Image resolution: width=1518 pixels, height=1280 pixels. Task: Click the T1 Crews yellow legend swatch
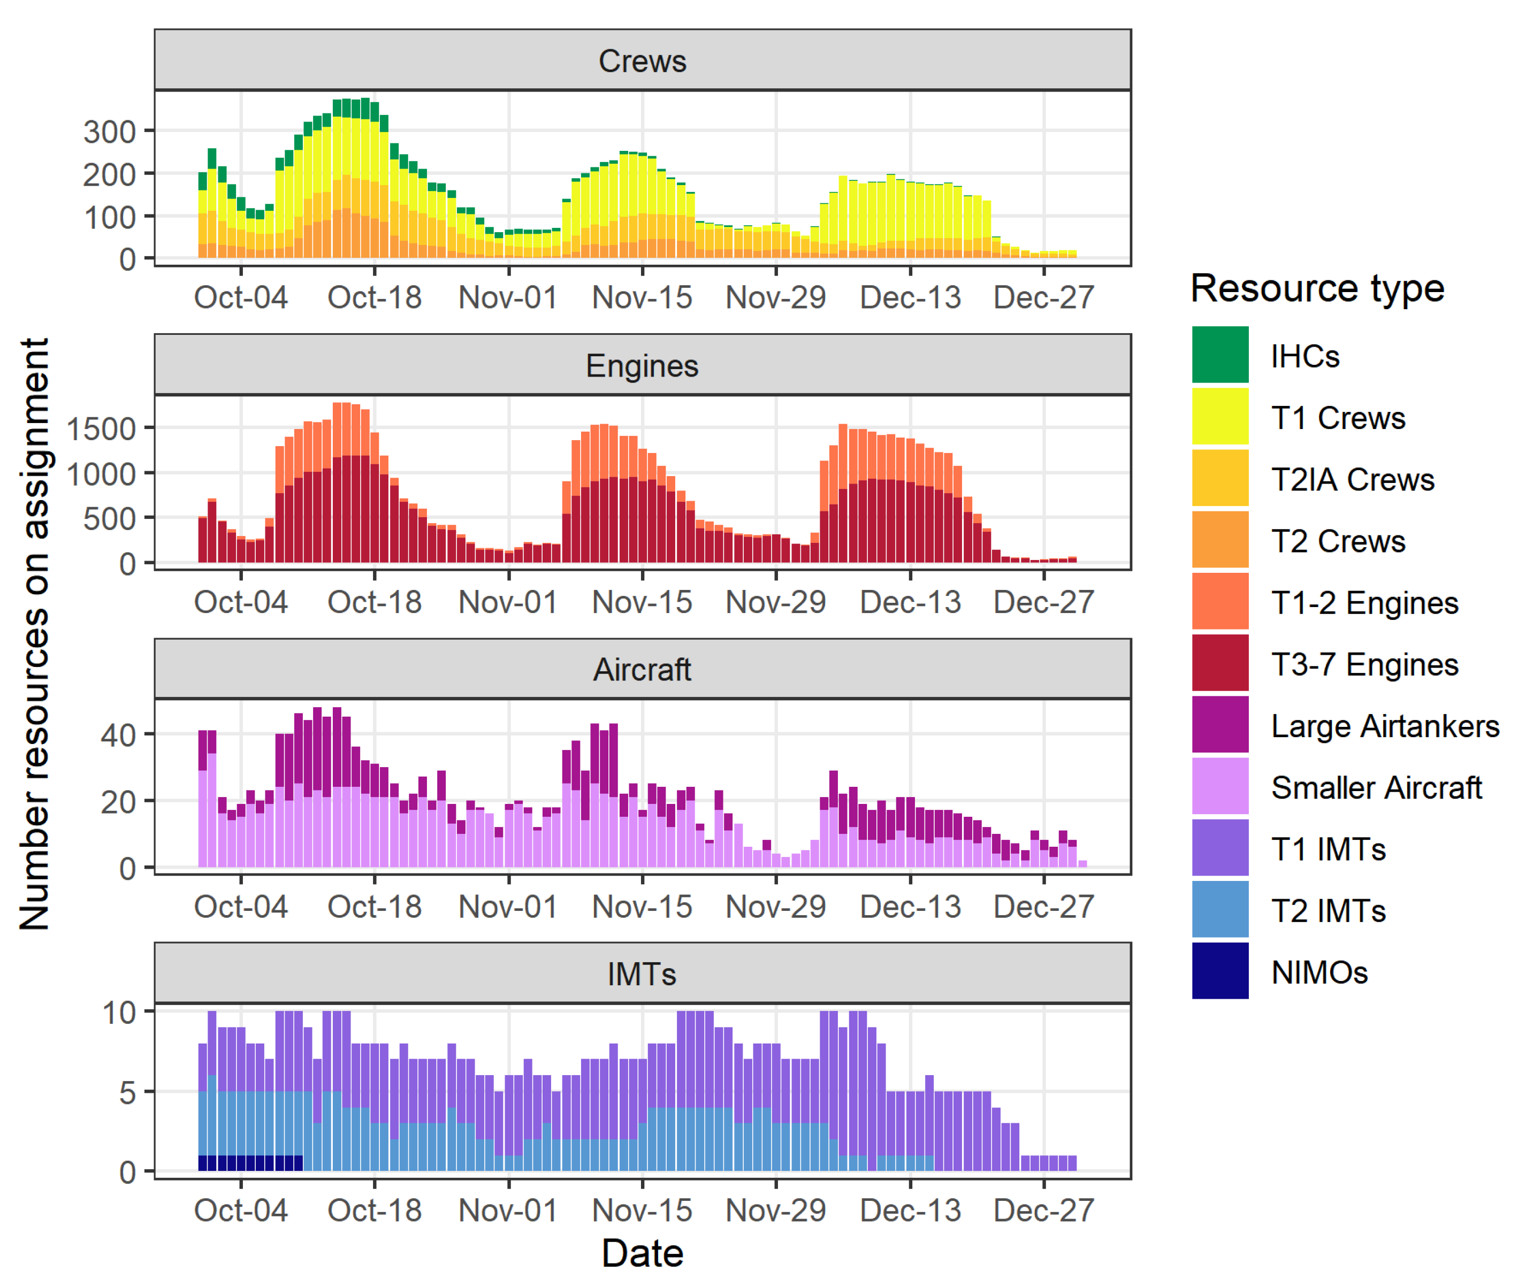(1219, 417)
